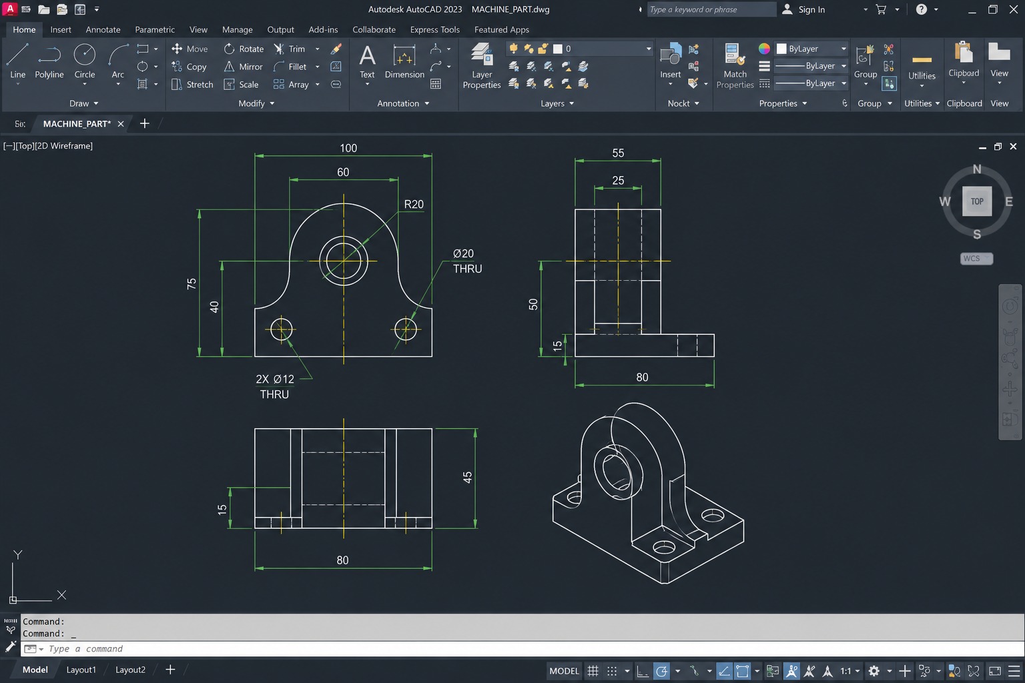Click the MODEL space button

pyautogui.click(x=564, y=671)
